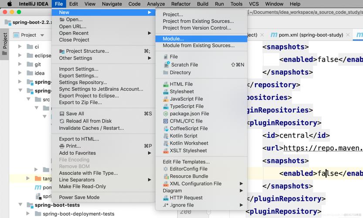Click the Print printer icon
363x218 pixels.
click(62, 146)
